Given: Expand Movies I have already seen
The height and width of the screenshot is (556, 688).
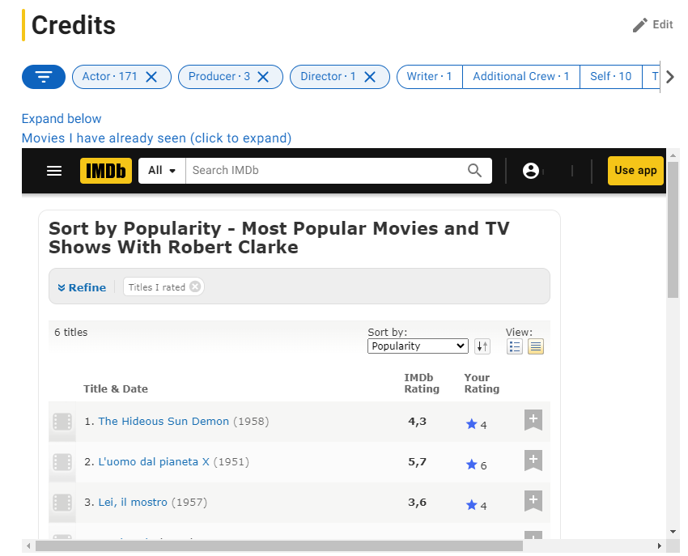Looking at the screenshot, I should (157, 138).
